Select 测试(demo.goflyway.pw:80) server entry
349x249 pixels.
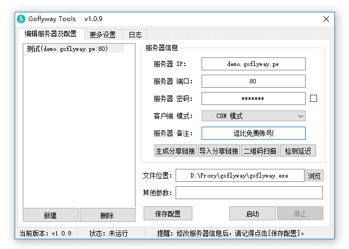pyautogui.click(x=67, y=49)
